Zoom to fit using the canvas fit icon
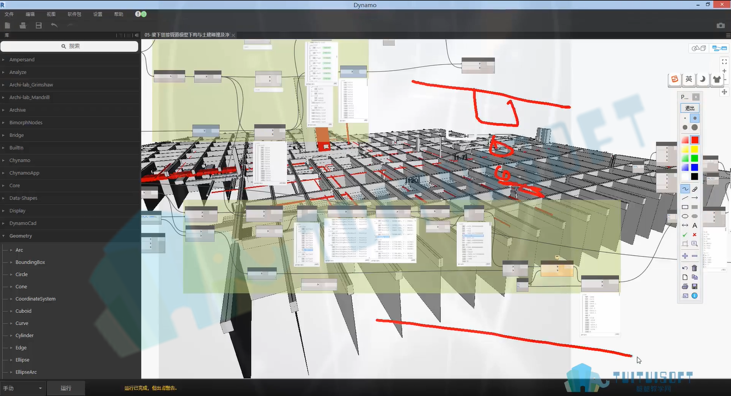The width and height of the screenshot is (731, 396). point(724,61)
